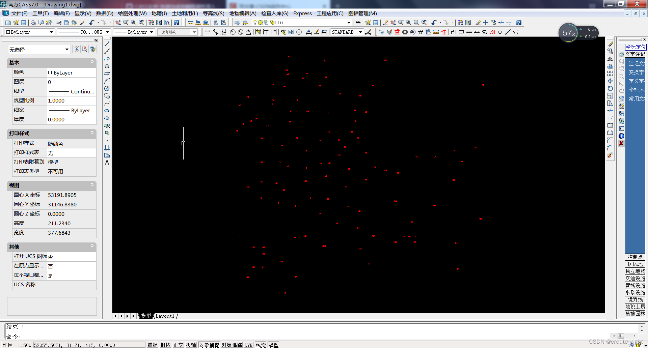The width and height of the screenshot is (648, 348).
Task: Toggle 对象捕捉 object snap
Action: pos(209,345)
